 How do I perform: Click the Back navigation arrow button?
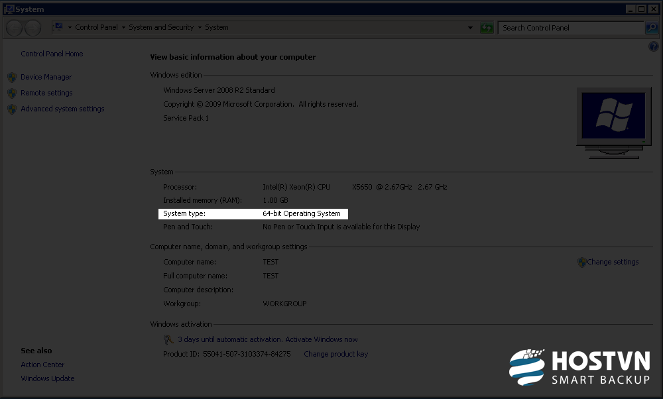pyautogui.click(x=14, y=28)
